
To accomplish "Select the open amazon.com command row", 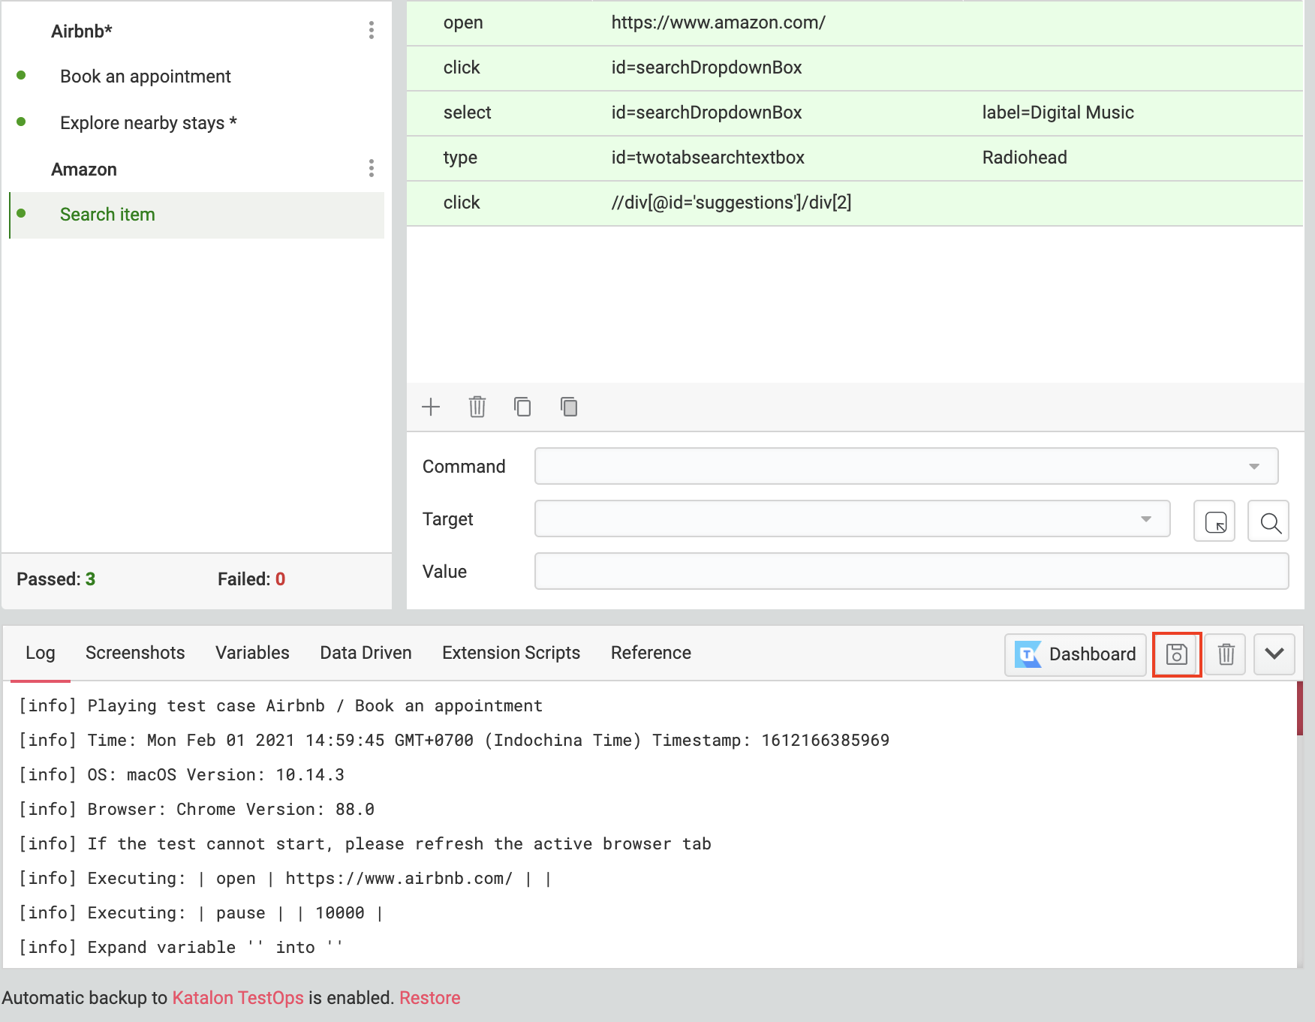I will (x=854, y=23).
